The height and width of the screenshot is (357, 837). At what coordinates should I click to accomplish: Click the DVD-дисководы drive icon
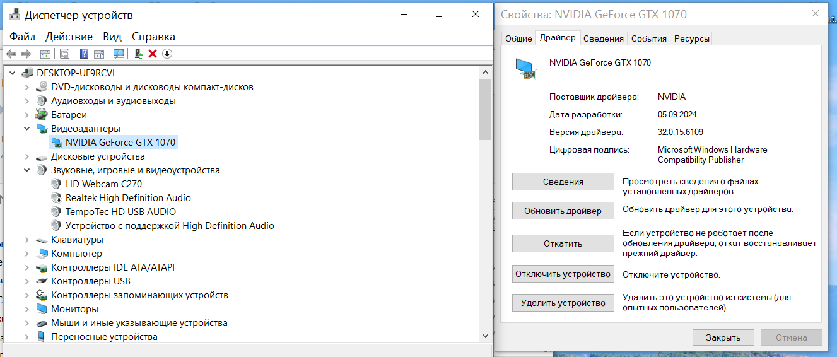pos(42,87)
